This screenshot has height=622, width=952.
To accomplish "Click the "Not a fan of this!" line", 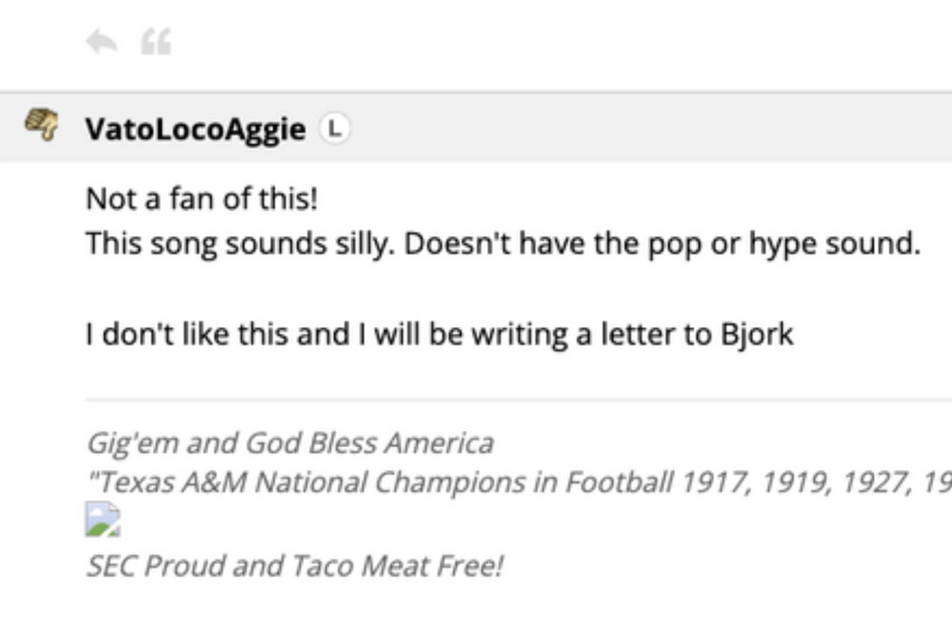I will pos(201,200).
